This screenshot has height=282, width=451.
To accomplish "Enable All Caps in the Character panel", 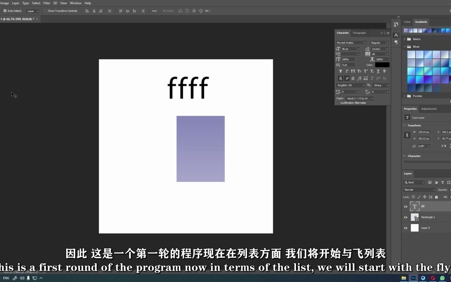I will pos(353,71).
